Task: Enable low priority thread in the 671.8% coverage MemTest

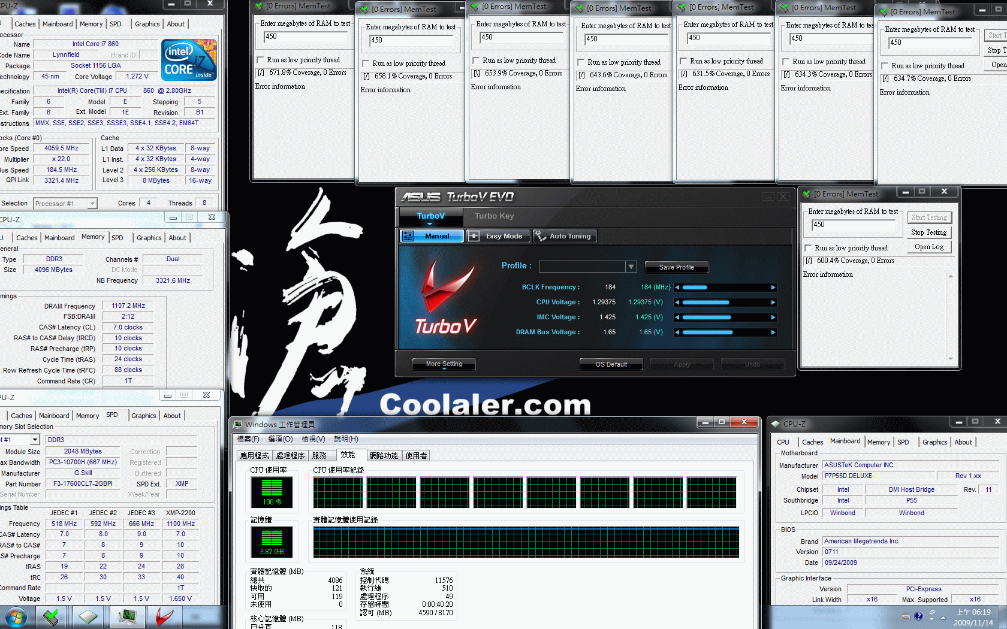Action: tap(260, 60)
